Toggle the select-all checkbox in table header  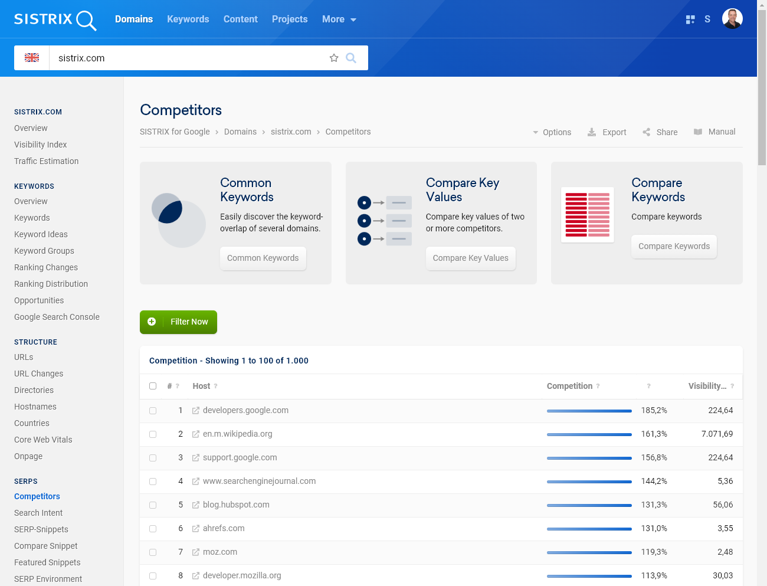(153, 386)
